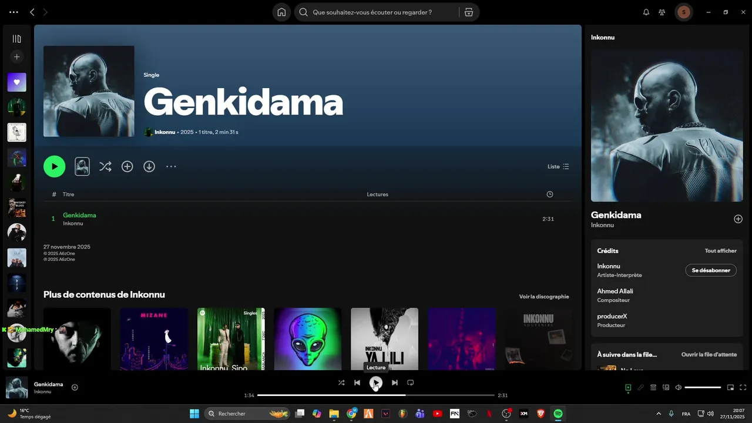The height and width of the screenshot is (423, 752).
Task: Open the MIZANE album card
Action: [154, 339]
